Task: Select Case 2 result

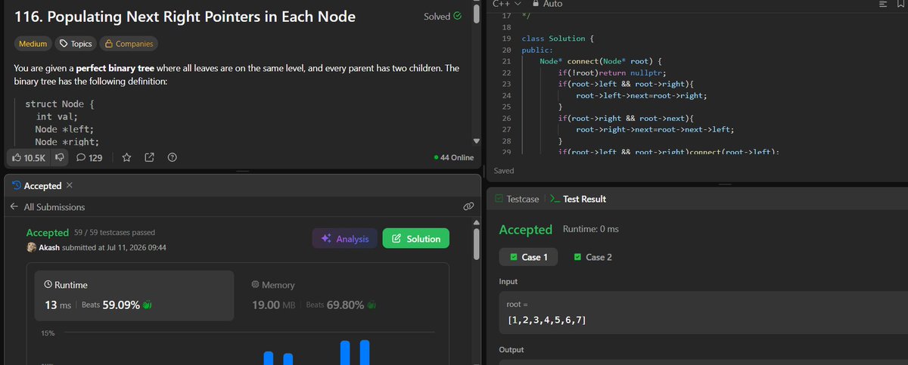Action: pyautogui.click(x=592, y=257)
